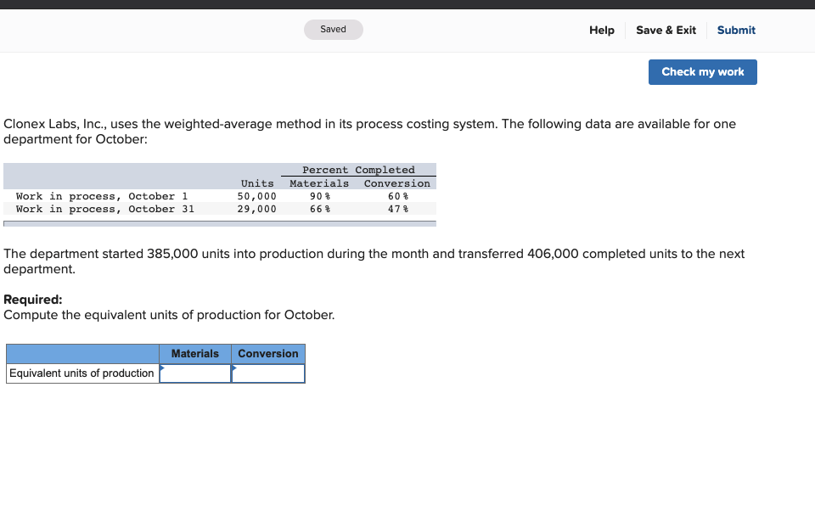The width and height of the screenshot is (815, 522).
Task: Click the Saved status indicator
Action: [333, 29]
